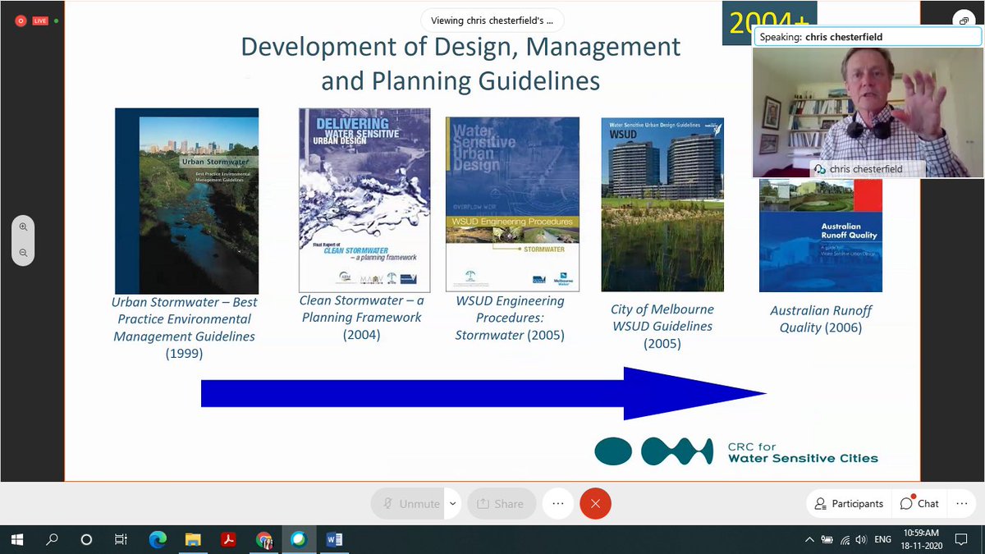Open panel options ellipsis beside Chat
985x554 pixels.
pos(960,504)
